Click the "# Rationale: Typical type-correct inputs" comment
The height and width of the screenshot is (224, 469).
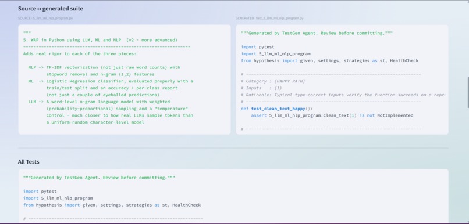point(343,95)
